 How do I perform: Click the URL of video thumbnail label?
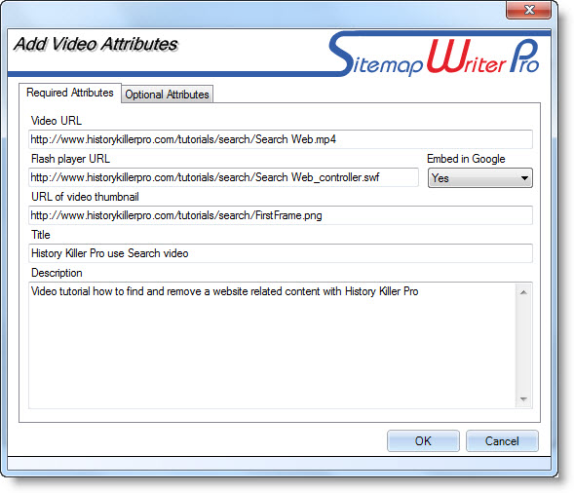[x=85, y=197]
